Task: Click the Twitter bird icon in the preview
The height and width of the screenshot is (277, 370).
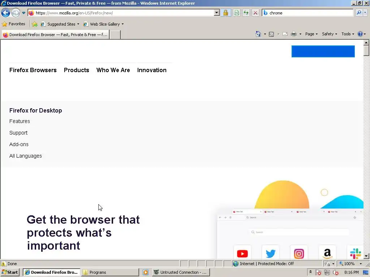Action: pyautogui.click(x=271, y=254)
